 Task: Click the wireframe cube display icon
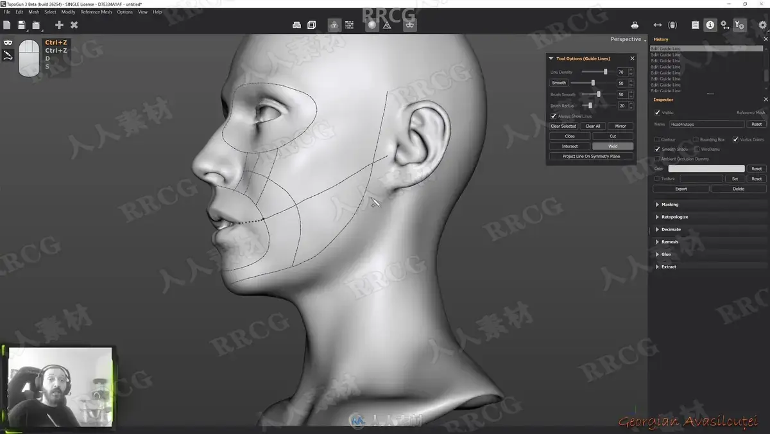click(x=312, y=25)
